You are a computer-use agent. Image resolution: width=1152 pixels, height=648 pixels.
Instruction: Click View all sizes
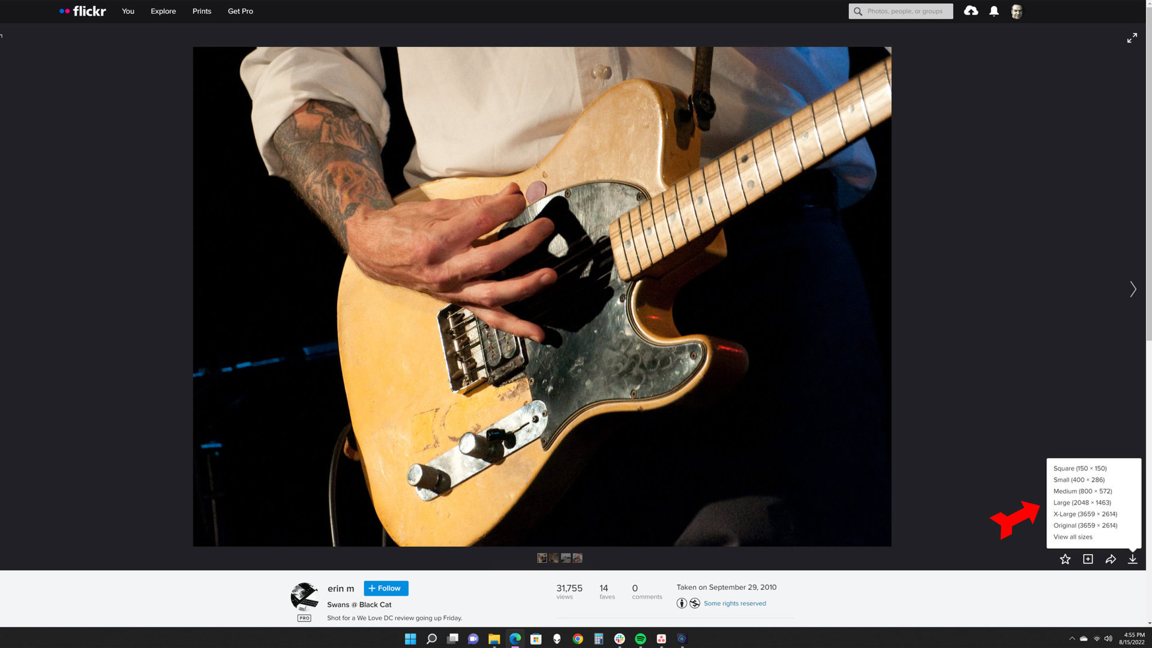1073,537
